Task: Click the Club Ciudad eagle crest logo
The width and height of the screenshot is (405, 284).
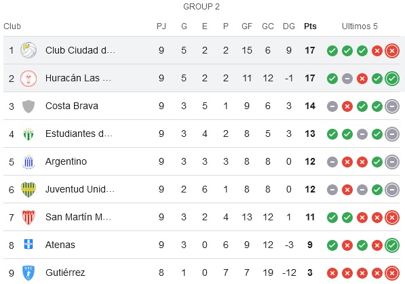Action: click(x=28, y=50)
